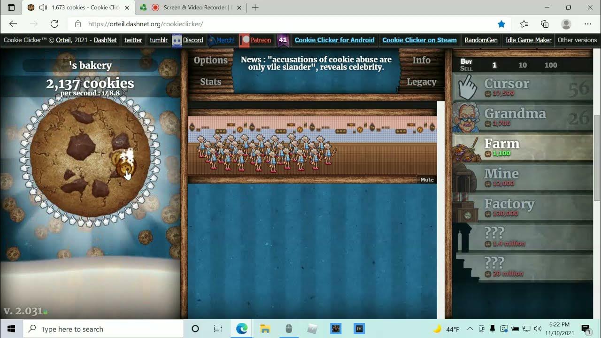Toggle the favorite star for this page
The width and height of the screenshot is (601, 338).
(501, 24)
